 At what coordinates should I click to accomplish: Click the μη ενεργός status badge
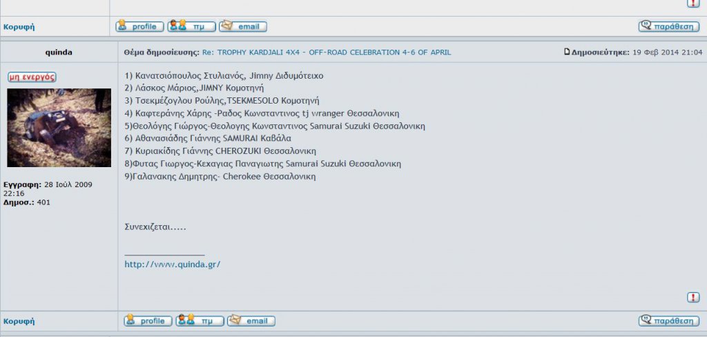(x=32, y=77)
